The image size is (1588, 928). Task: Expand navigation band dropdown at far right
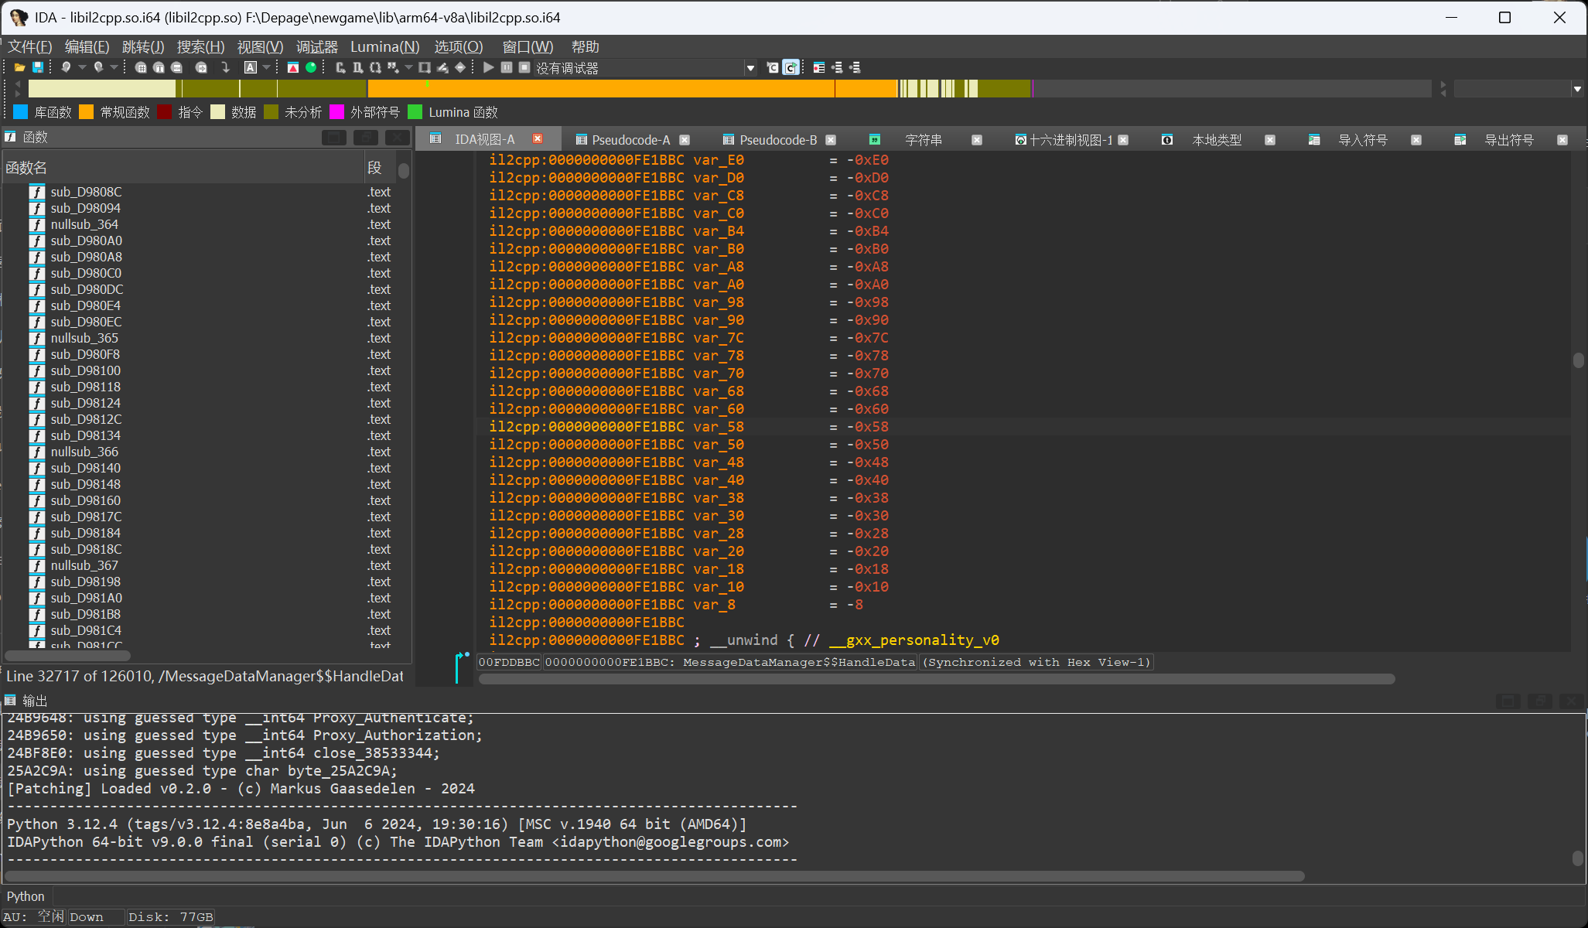coord(1577,89)
